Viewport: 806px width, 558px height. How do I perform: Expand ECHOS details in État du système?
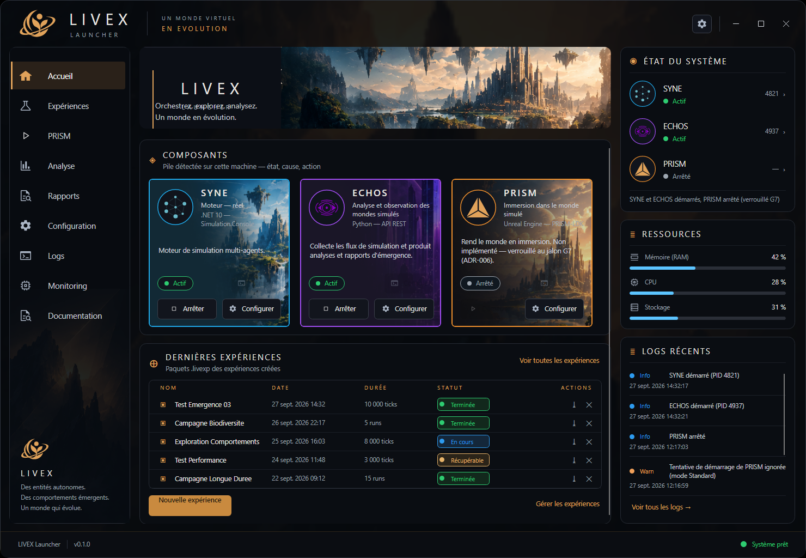pyautogui.click(x=784, y=132)
